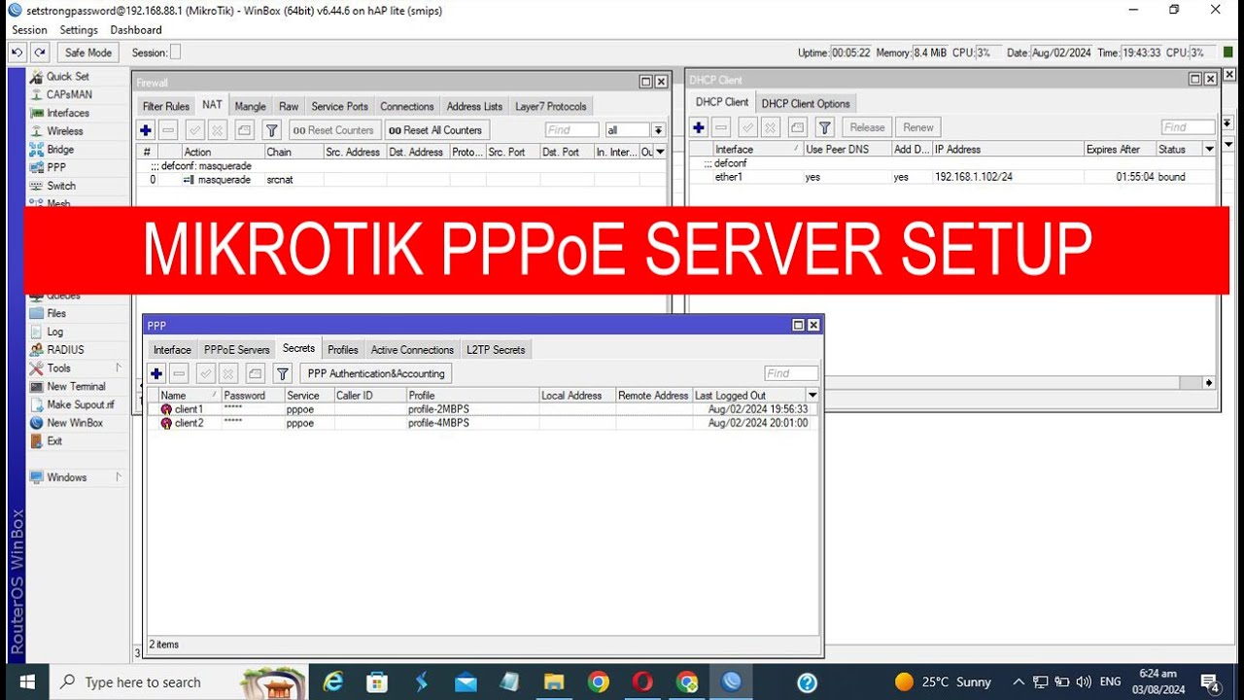Screen dimensions: 1244x700
Task: Open DHCP Client column chooser dropdown arrow
Action: pyautogui.click(x=1210, y=150)
